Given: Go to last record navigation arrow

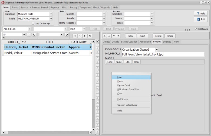Looking at the screenshot, I should coord(90,35).
